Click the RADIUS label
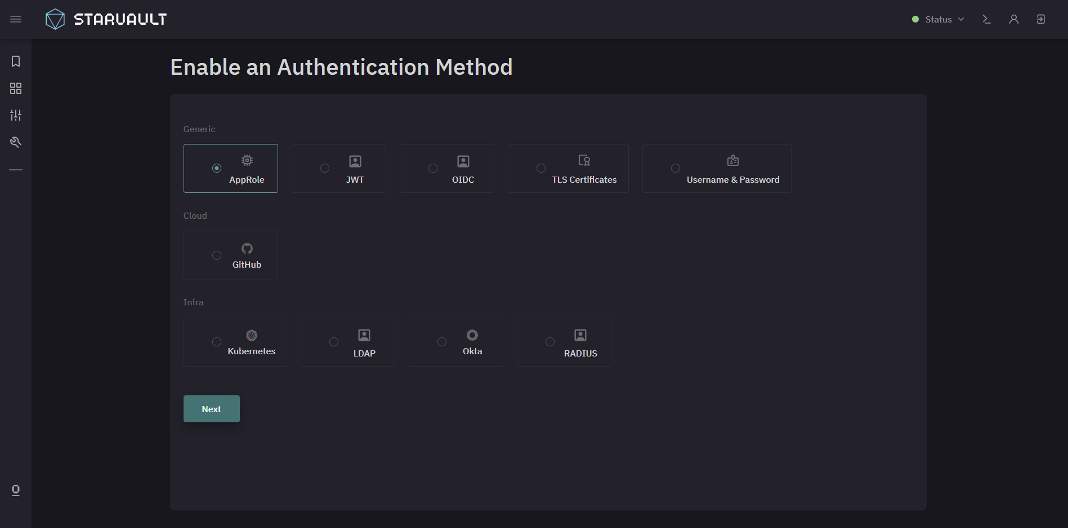The width and height of the screenshot is (1068, 528). 580,354
